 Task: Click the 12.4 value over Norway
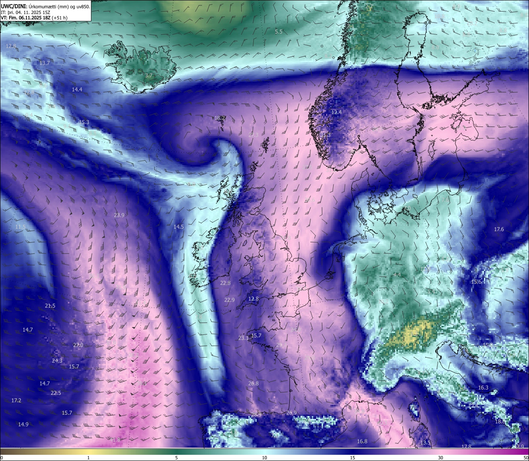[x=336, y=112]
